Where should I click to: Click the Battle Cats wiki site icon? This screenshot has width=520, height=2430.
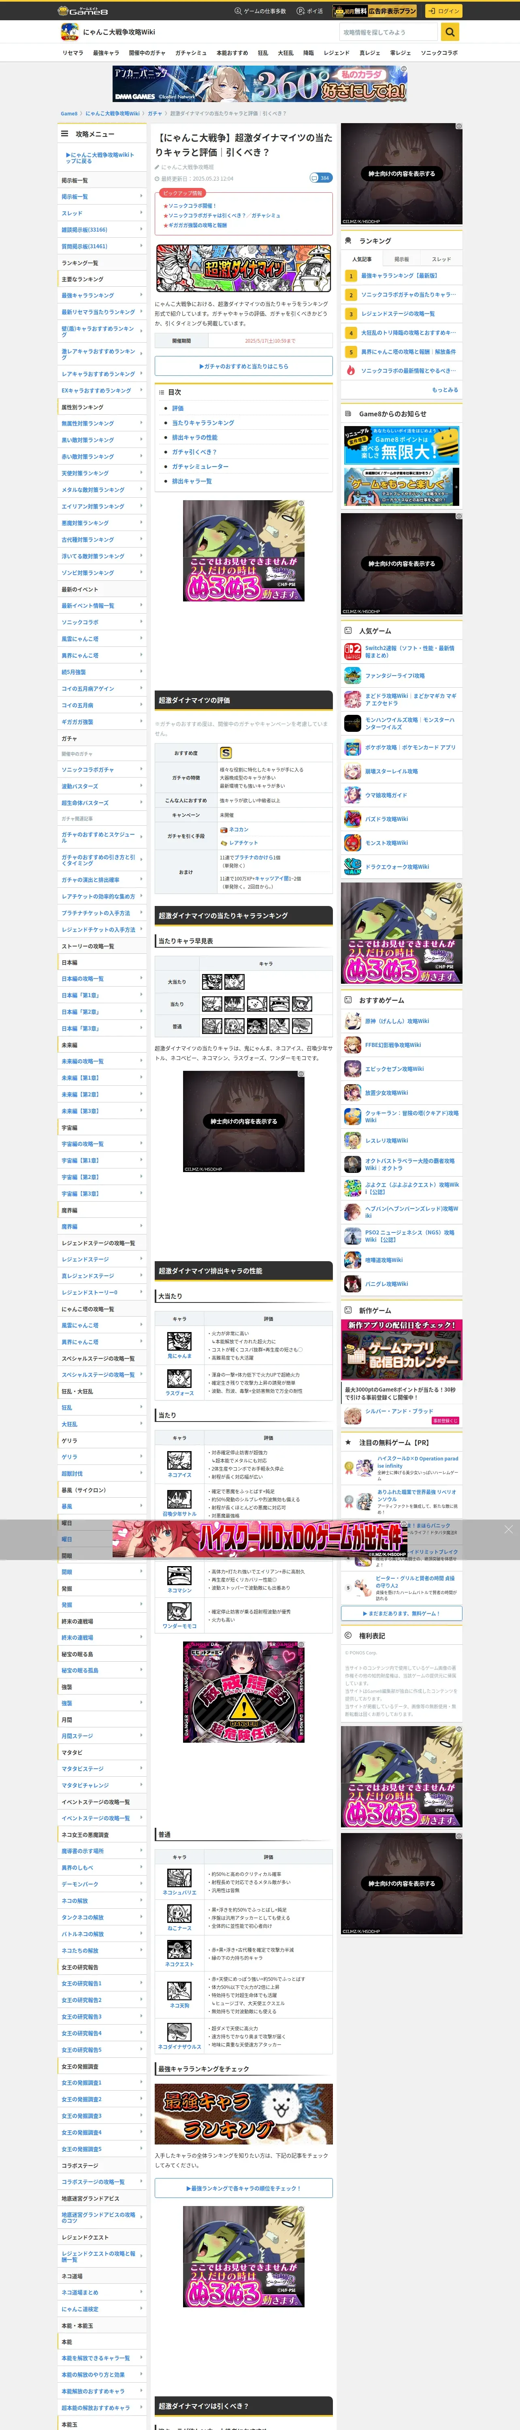coord(69,32)
